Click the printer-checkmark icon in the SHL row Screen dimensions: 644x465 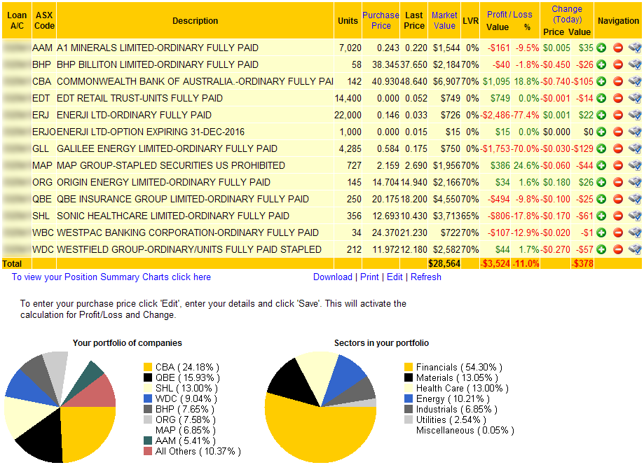[x=635, y=216]
